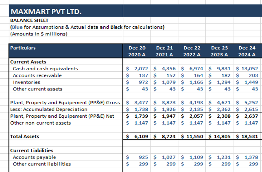The height and width of the screenshot is (172, 262).
Task: Select the Dec-22 column header
Action: coord(192,48)
